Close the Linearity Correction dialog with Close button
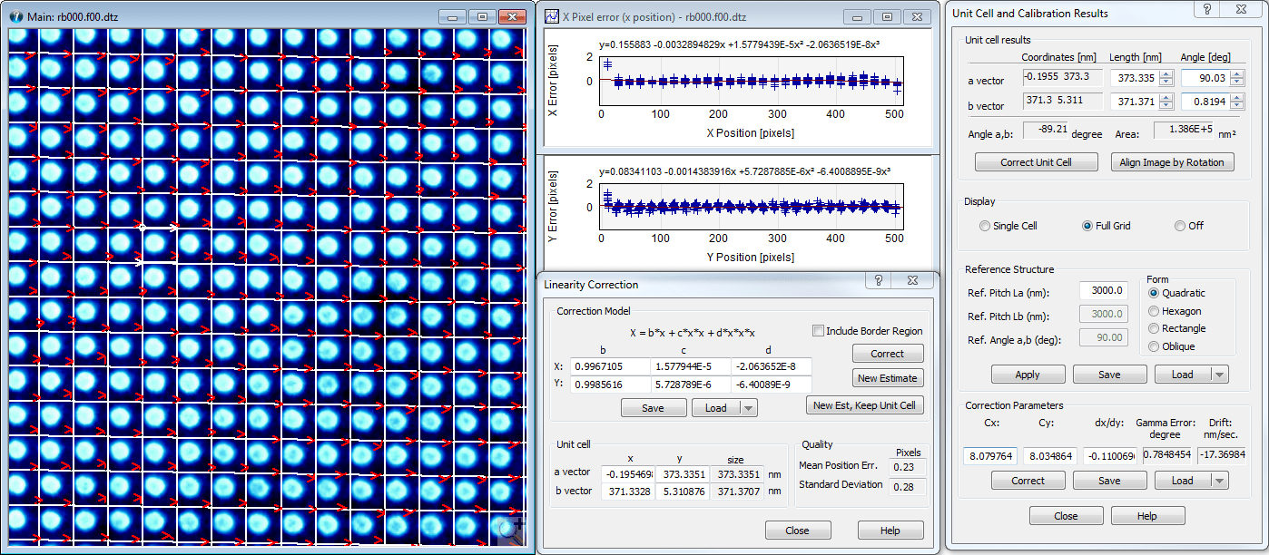 click(798, 530)
